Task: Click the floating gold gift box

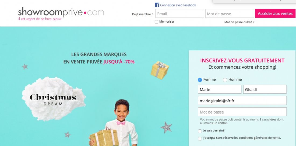Action: coord(160,70)
